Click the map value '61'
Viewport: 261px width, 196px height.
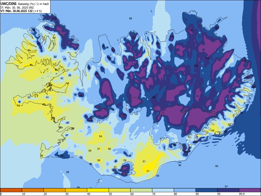144,161
